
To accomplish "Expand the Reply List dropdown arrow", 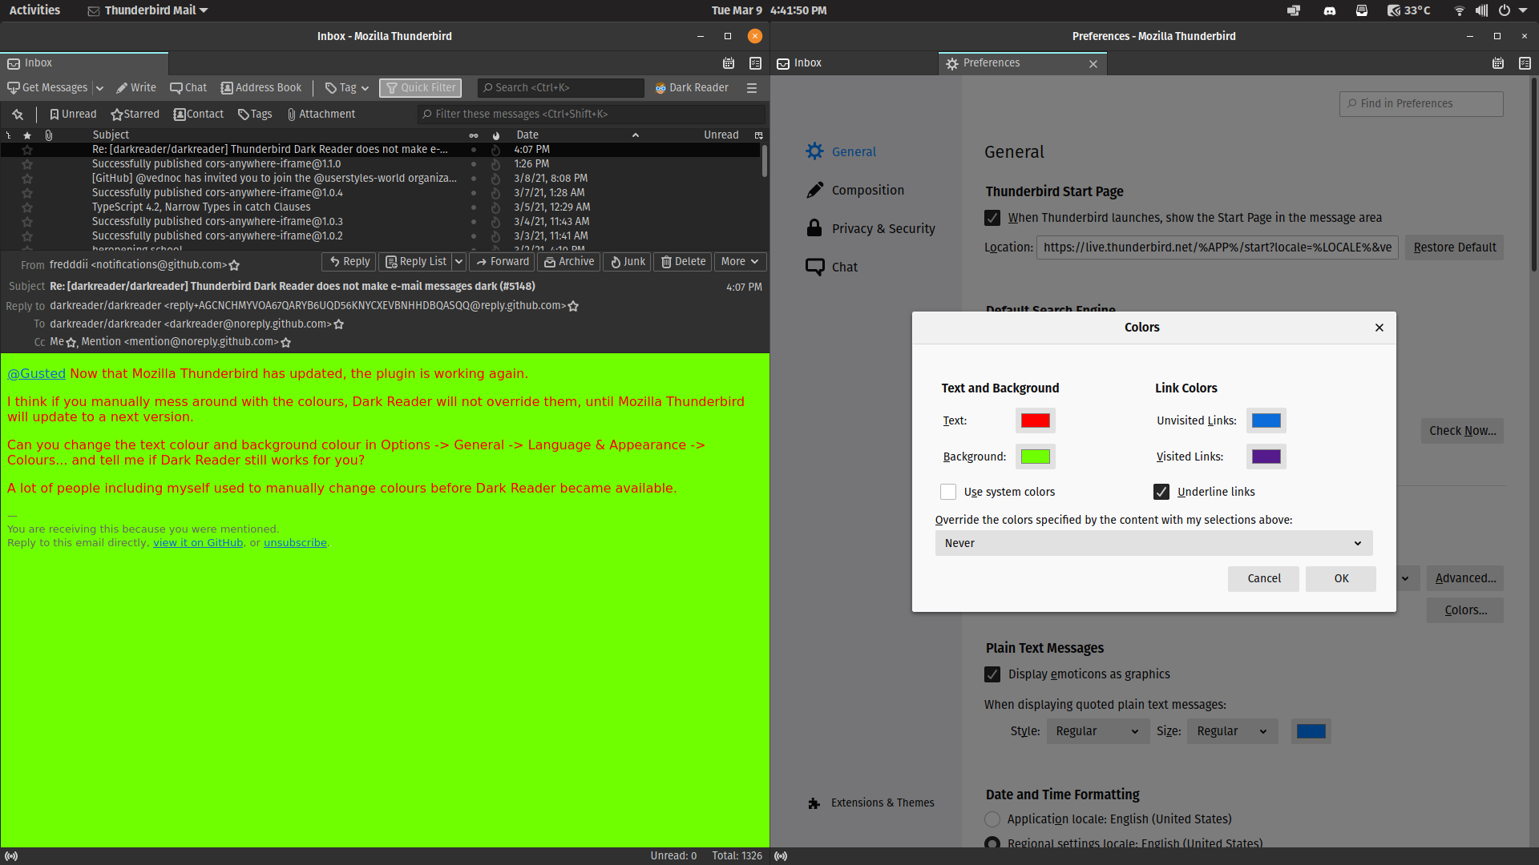I will [x=458, y=261].
